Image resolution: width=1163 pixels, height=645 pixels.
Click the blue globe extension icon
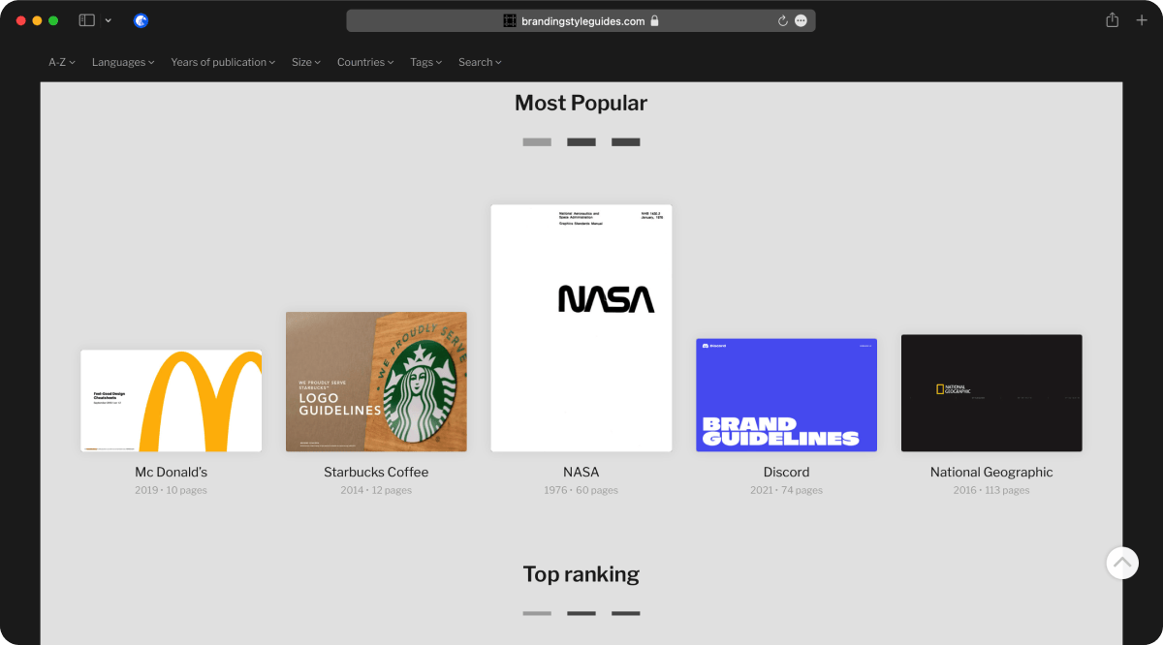[x=141, y=20]
